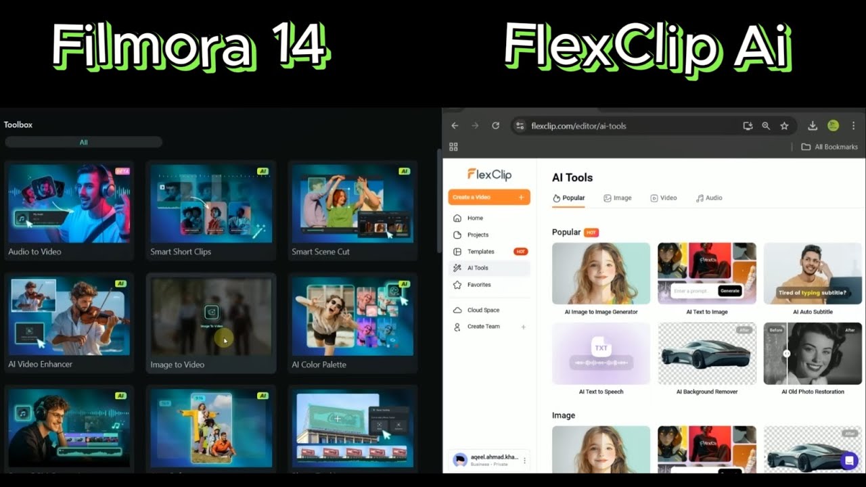Open Templates in FlexClip sidebar

point(489,252)
